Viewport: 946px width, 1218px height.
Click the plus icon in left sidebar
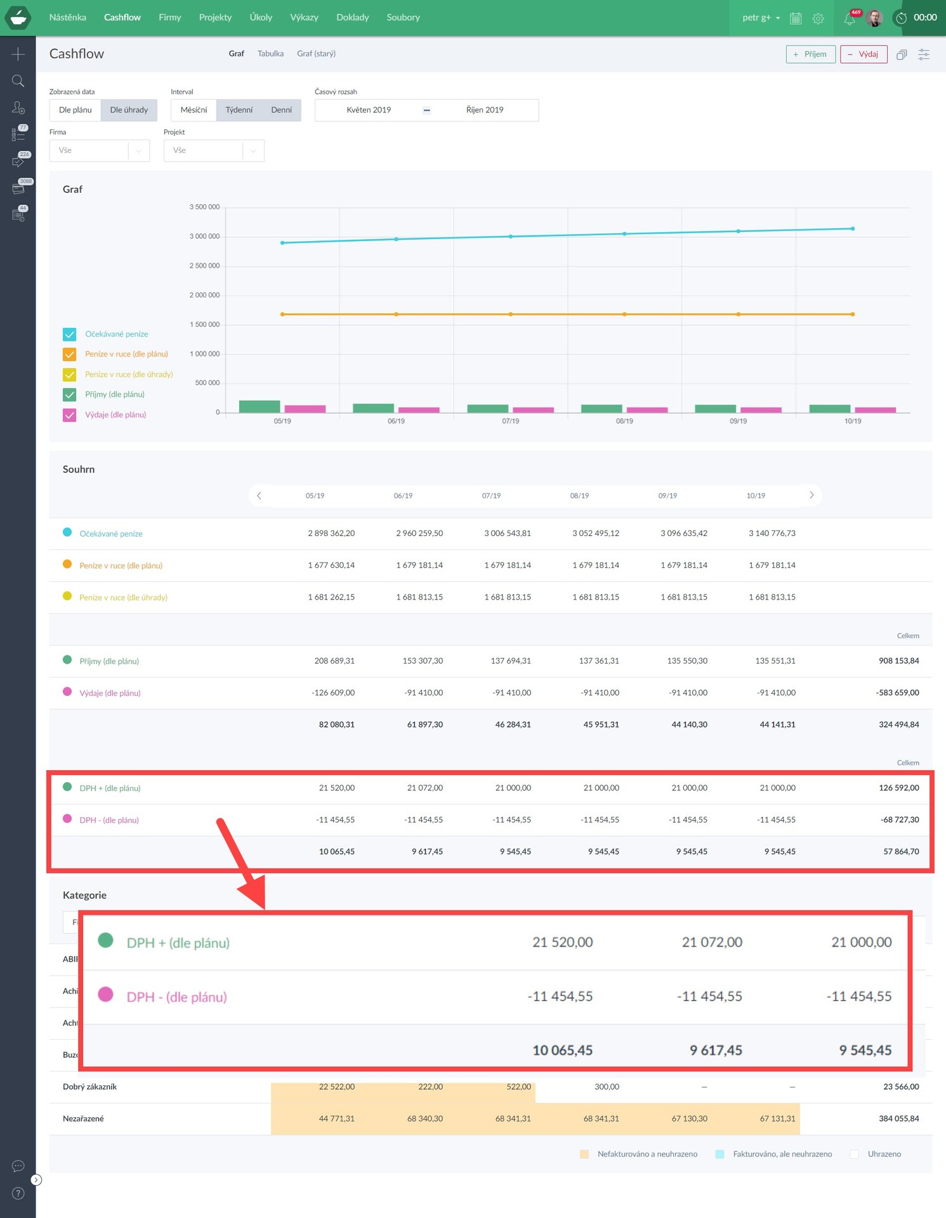(x=18, y=55)
